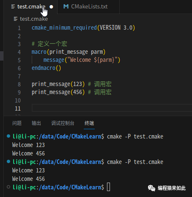The image size is (192, 197).
Task: Open the 问题 panel tab
Action: pos(17,123)
